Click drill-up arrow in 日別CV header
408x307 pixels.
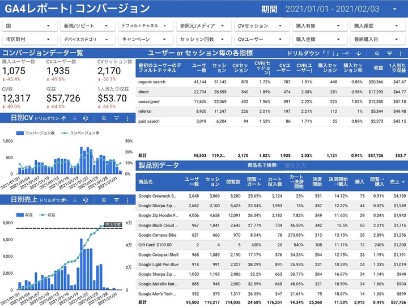coord(63,118)
